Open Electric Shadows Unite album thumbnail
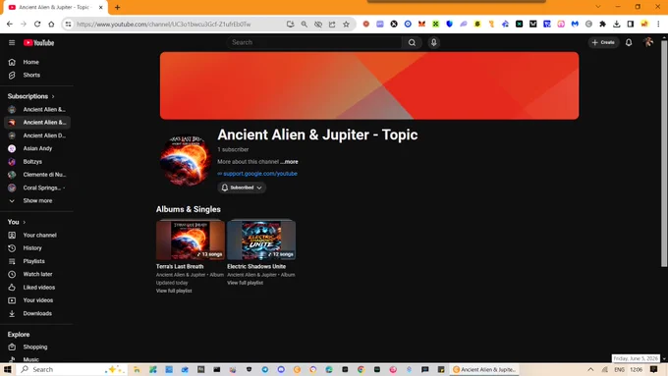This screenshot has width=668, height=376. (261, 241)
